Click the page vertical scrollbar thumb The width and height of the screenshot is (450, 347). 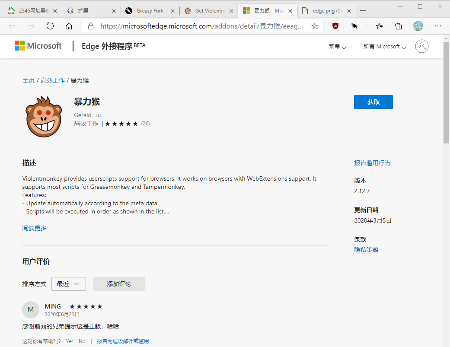tap(446, 92)
